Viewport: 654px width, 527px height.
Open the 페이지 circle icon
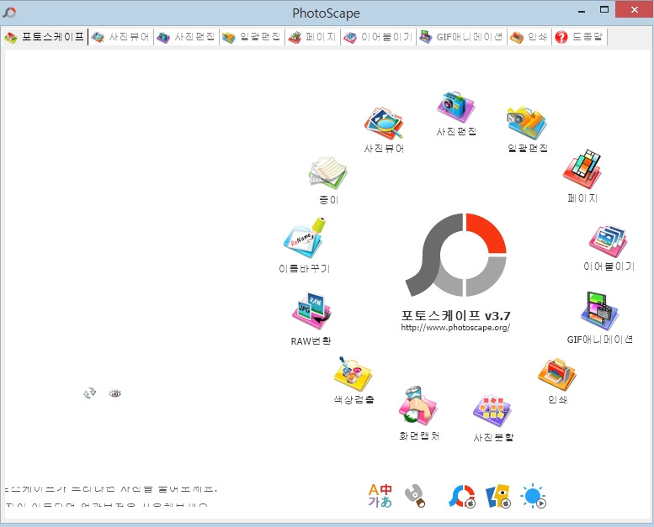coord(582,170)
